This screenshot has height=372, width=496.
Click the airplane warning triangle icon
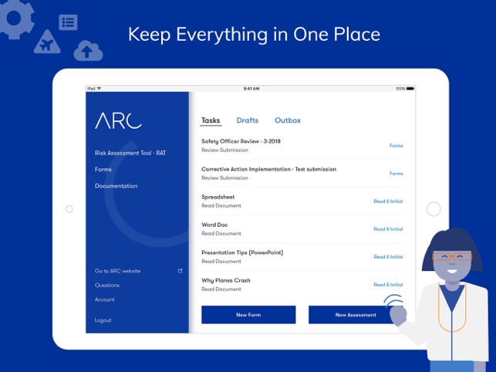(x=47, y=42)
